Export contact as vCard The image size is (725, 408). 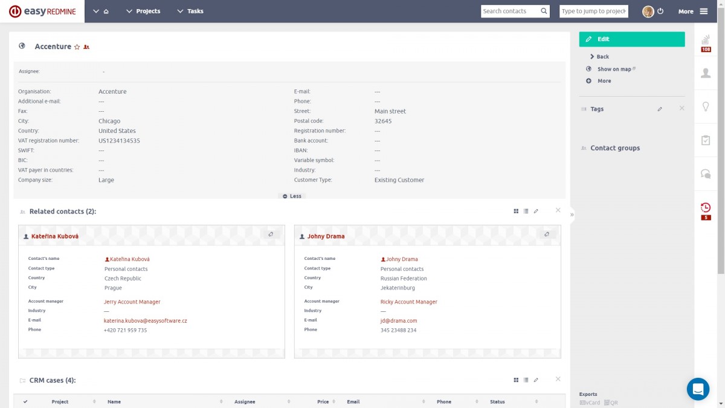(590, 403)
